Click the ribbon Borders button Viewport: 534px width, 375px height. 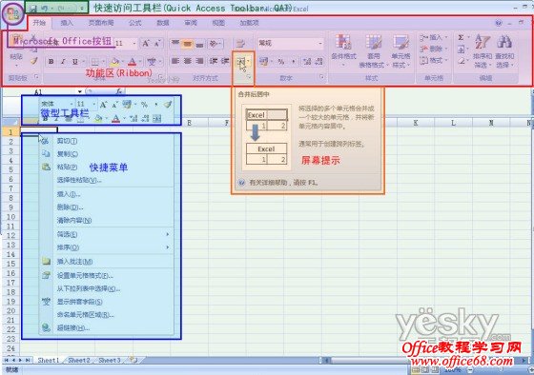[x=95, y=62]
